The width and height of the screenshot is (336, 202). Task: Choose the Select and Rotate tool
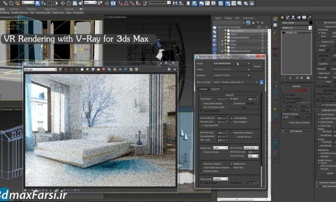point(68,3)
